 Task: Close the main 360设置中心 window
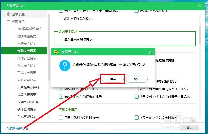coord(199,5)
